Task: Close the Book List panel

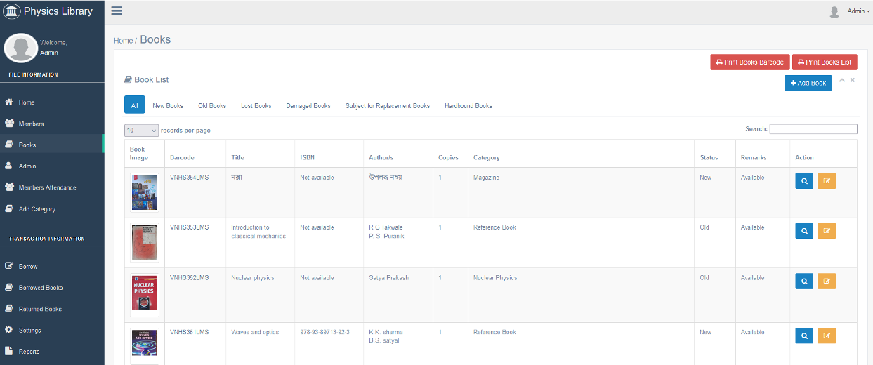Action: tap(853, 80)
